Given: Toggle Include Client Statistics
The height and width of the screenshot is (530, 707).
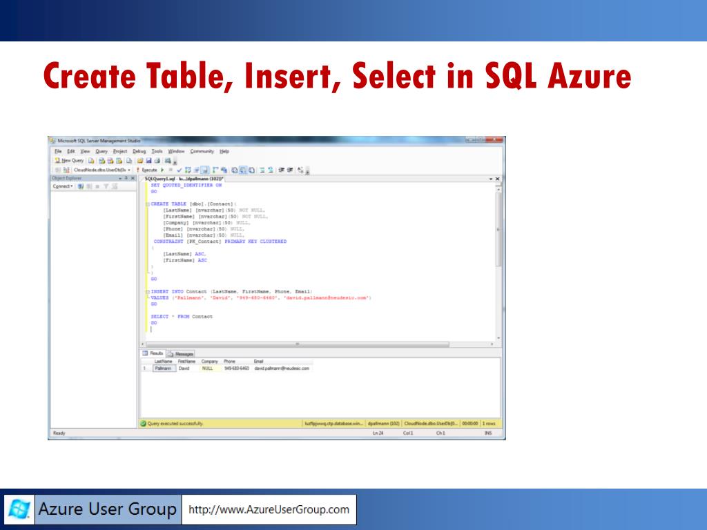Looking at the screenshot, I should coord(224,170).
